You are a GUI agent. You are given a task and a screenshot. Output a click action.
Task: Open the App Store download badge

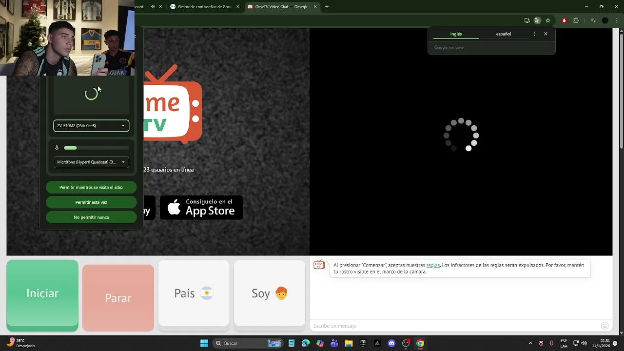201,208
